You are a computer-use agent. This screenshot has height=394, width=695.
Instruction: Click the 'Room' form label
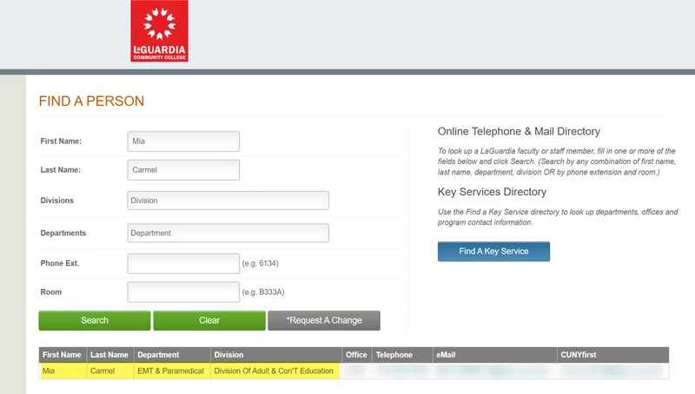pyautogui.click(x=51, y=292)
